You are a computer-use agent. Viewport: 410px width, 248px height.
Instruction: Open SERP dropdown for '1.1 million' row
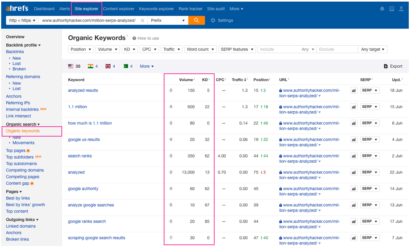pyautogui.click(x=369, y=107)
